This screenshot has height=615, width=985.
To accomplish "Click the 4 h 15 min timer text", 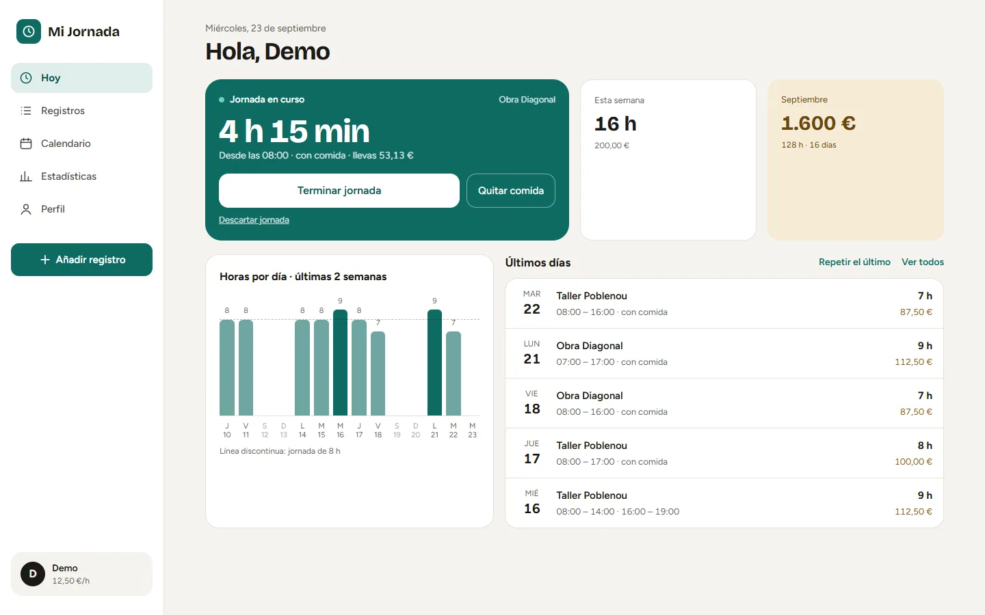I will click(x=294, y=131).
